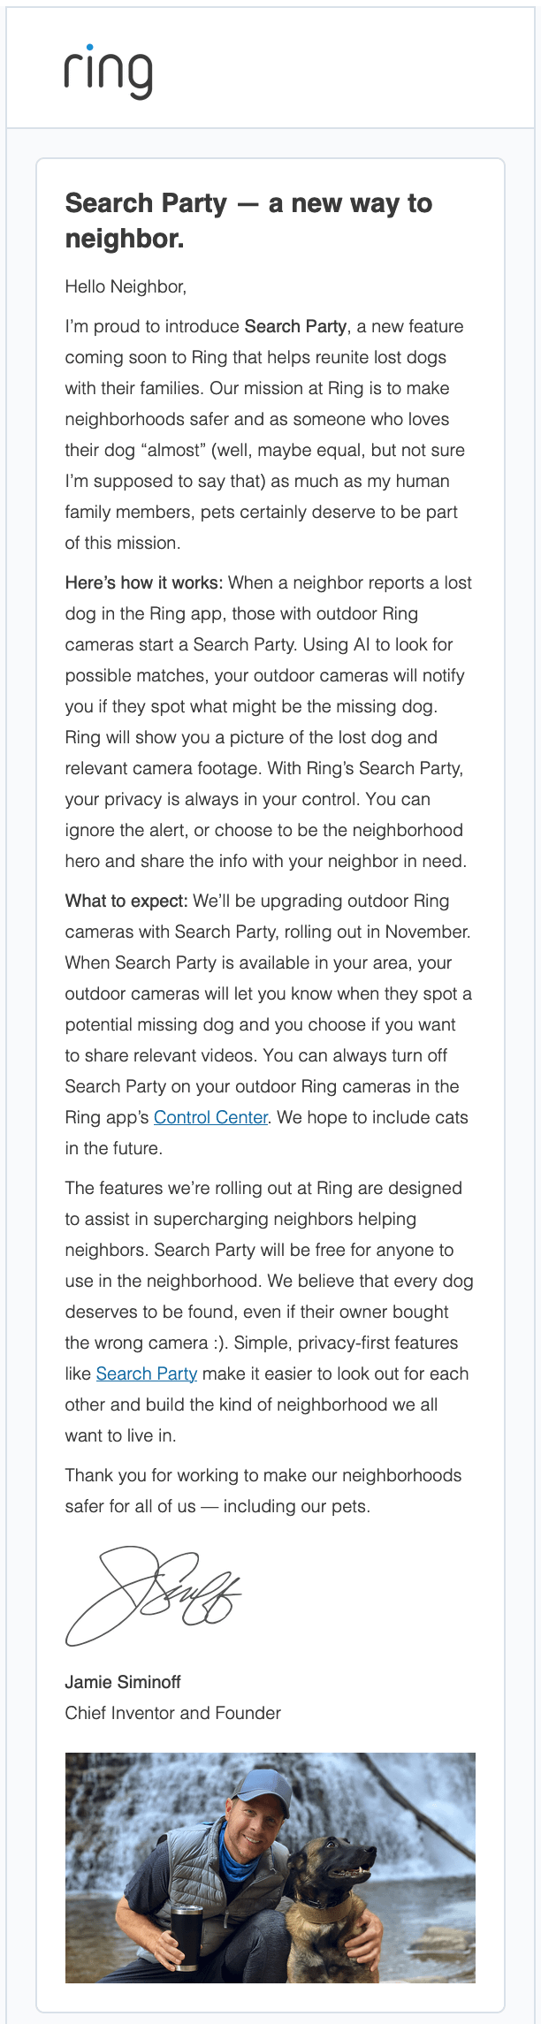The image size is (541, 2024).
Task: Click the bold "Search Party" in the first paragraph
Action: point(295,326)
